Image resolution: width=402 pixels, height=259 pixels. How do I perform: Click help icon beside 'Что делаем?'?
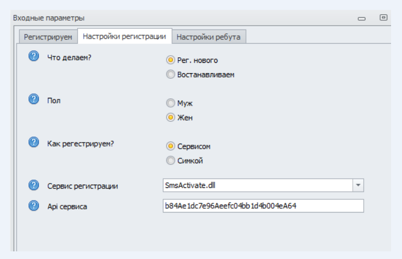[x=34, y=55]
